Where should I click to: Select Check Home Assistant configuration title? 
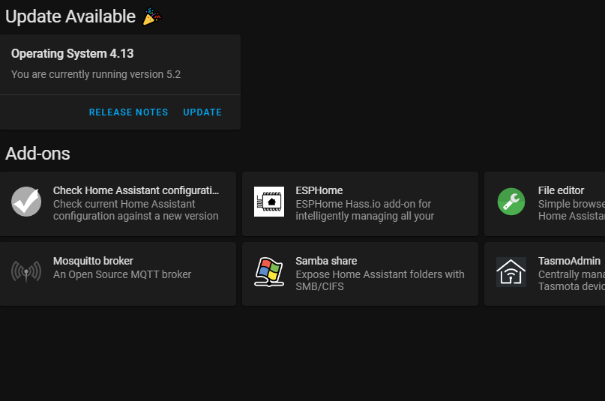click(136, 190)
